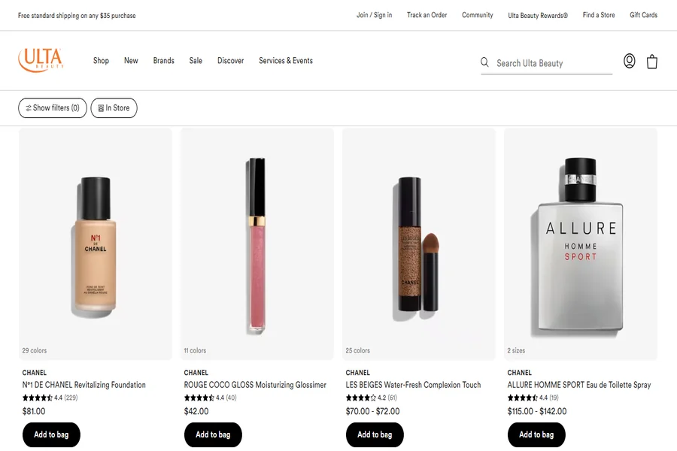Click CHANEL brand above ROUGE COCO GLOSS

click(x=196, y=373)
